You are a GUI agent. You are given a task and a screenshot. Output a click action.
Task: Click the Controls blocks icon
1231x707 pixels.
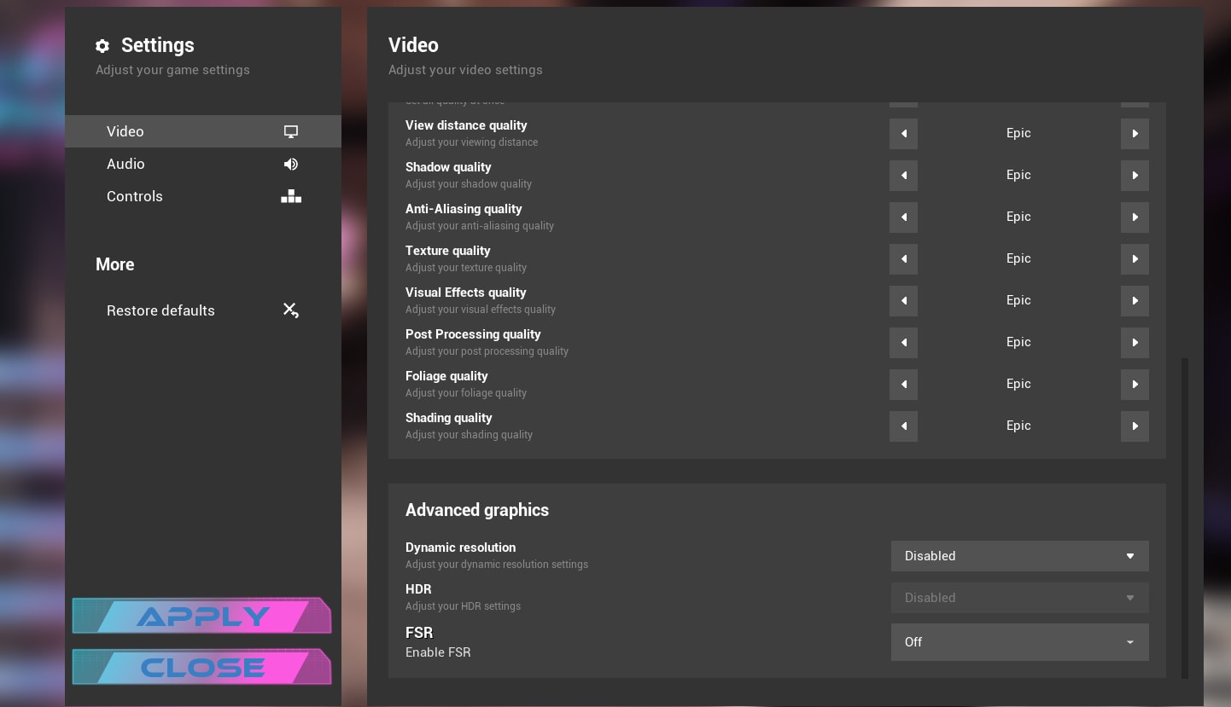[291, 196]
